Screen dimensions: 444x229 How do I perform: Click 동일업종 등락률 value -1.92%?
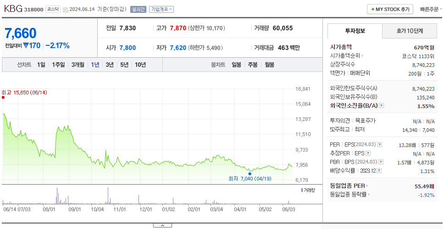point(426,195)
